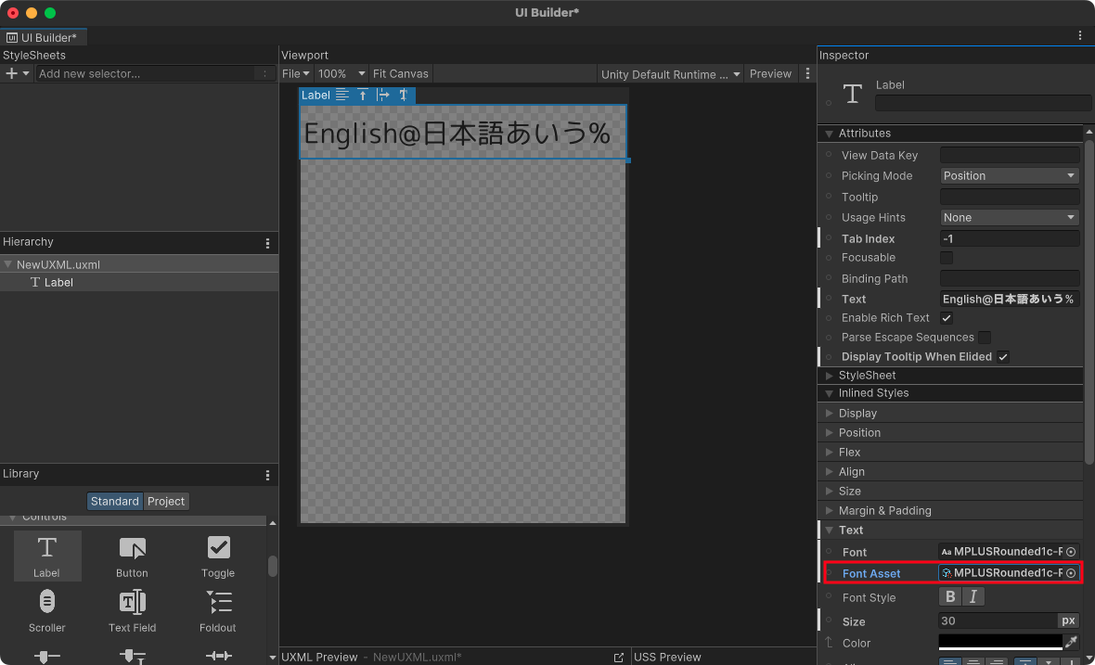The width and height of the screenshot is (1095, 665).
Task: Expand the Size foldout
Action: [829, 492]
